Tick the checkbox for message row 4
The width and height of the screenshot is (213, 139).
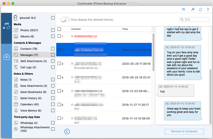point(59,77)
